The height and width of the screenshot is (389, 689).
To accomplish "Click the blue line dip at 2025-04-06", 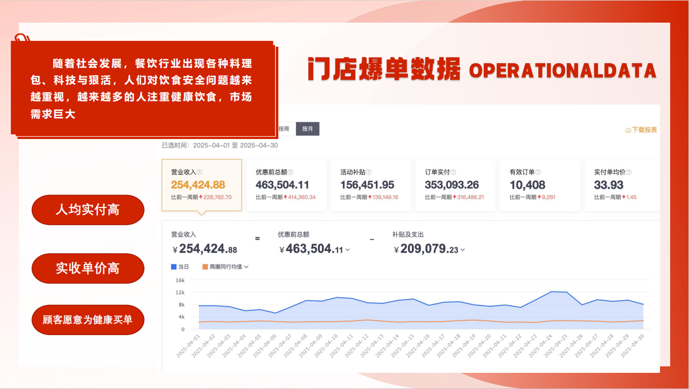I will click(276, 313).
